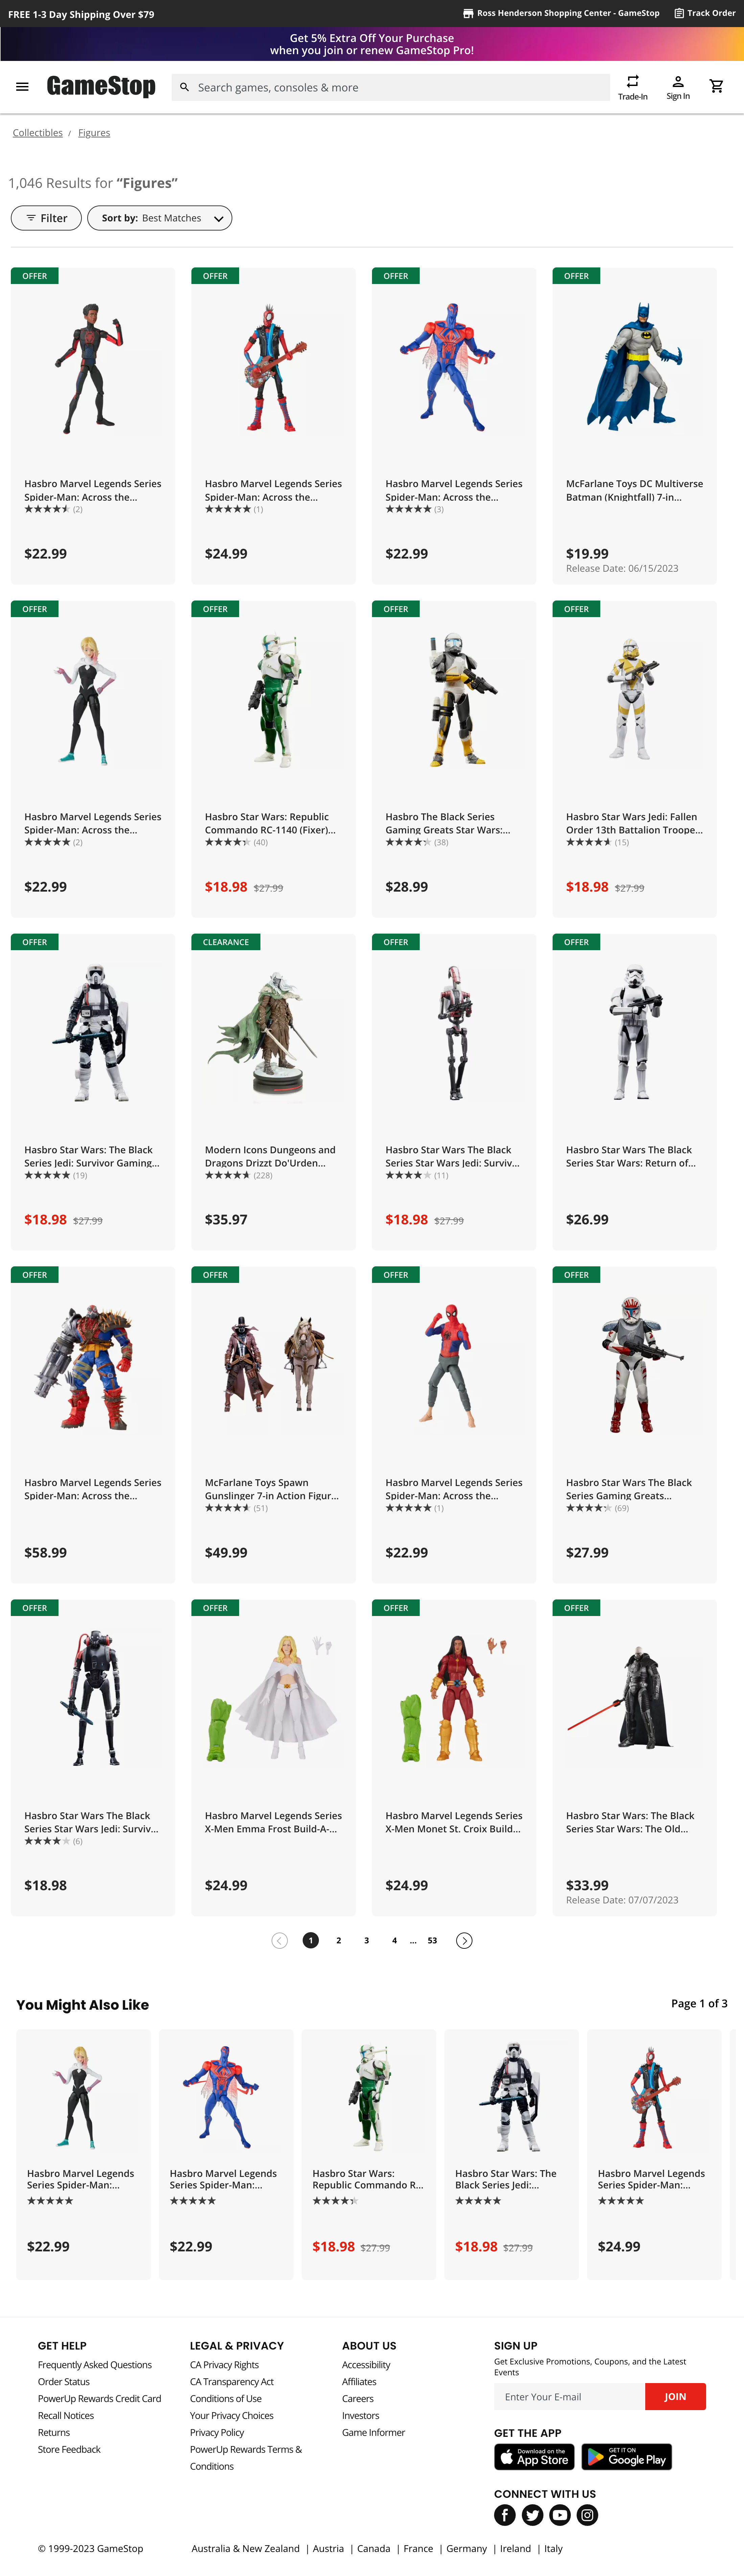The height and width of the screenshot is (2576, 744).
Task: Open the shopping cart
Action: pyautogui.click(x=716, y=86)
